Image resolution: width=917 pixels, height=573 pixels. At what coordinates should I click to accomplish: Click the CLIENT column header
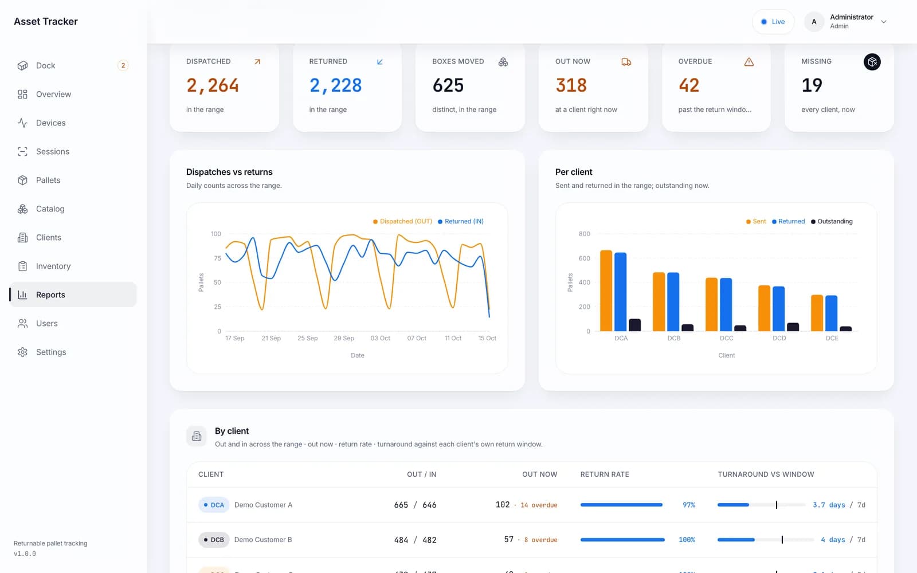(x=211, y=474)
